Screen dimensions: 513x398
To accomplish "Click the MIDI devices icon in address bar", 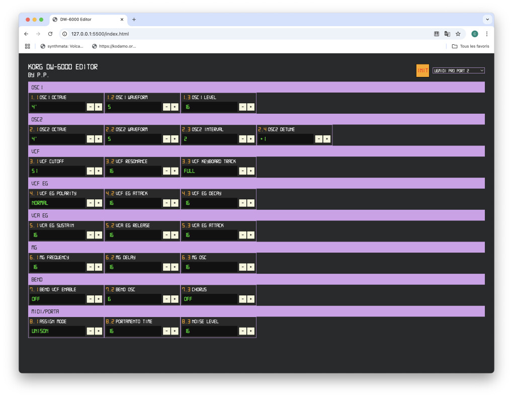I will (437, 34).
